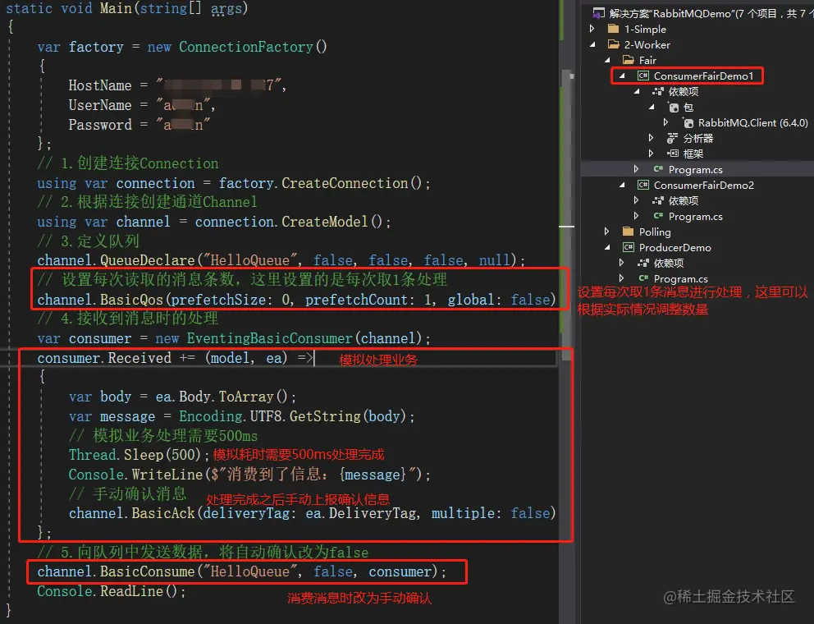Expand the 框架 node
Screen dimensions: 814x624
[x=651, y=154]
